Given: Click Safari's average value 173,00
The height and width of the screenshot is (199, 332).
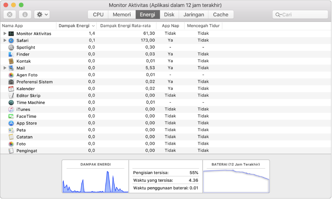Looking at the screenshot, I should (x=148, y=40).
